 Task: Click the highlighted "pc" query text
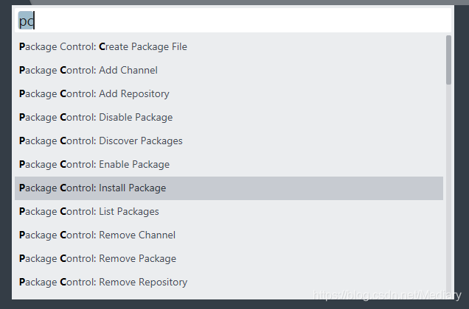[x=26, y=21]
